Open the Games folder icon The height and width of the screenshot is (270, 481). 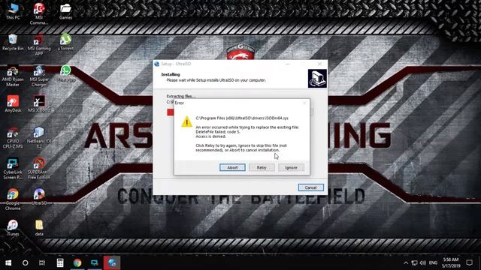[x=65, y=11]
